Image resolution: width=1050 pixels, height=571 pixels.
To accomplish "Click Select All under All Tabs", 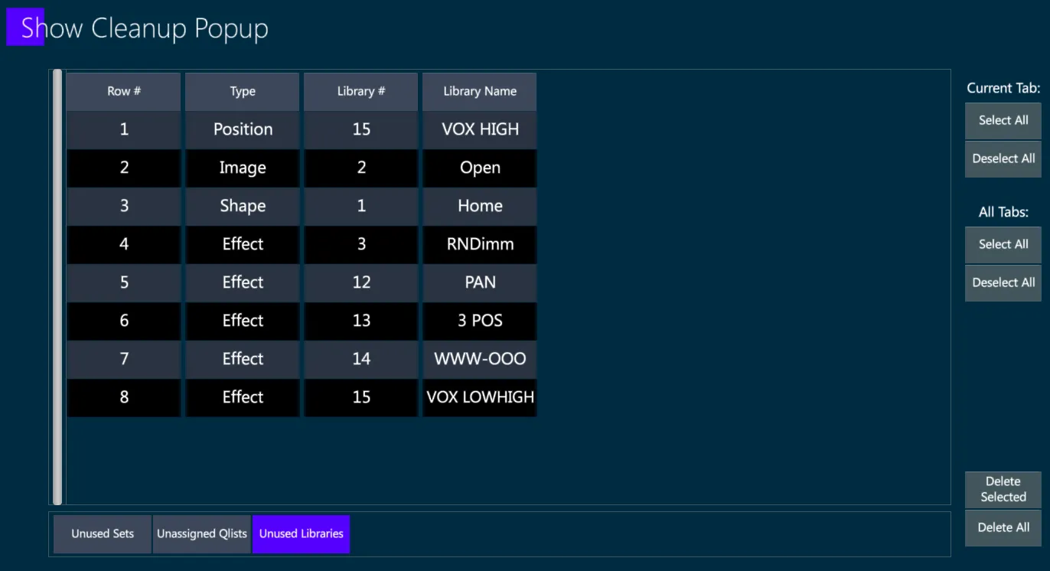I will [1003, 244].
